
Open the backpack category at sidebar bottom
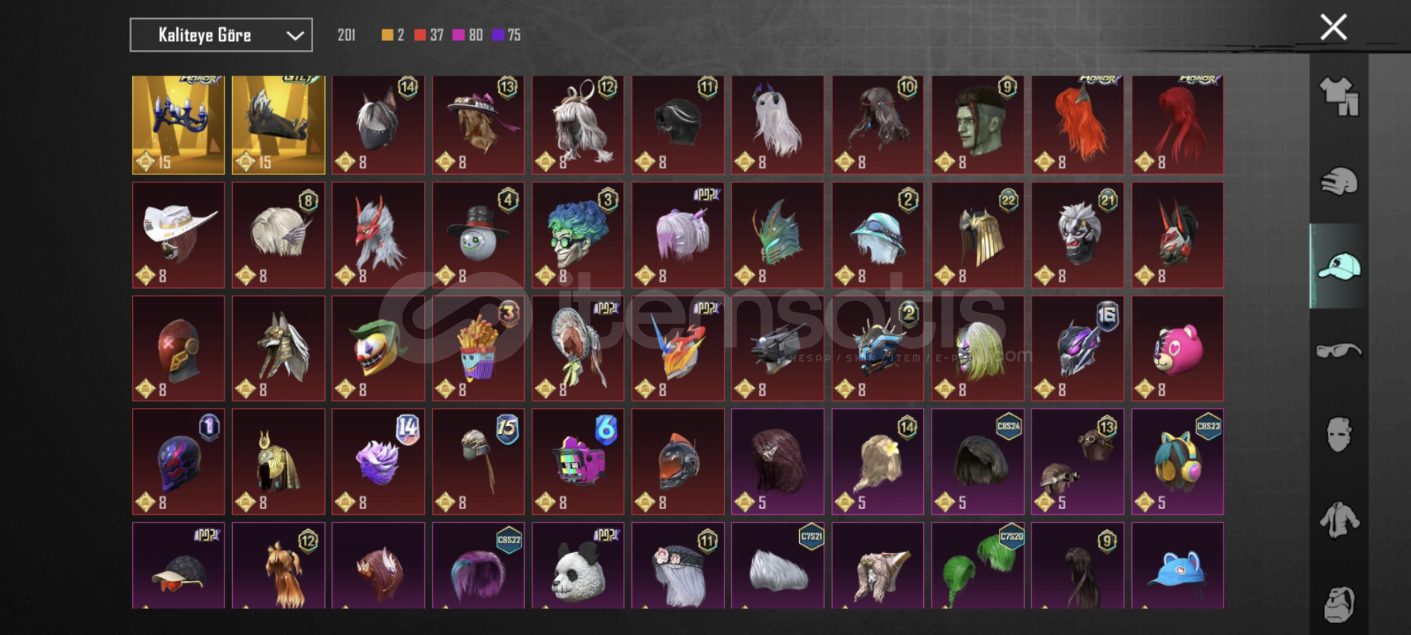pos(1339,604)
